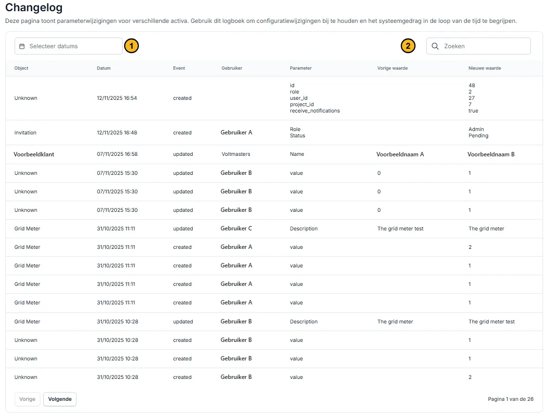Click Voorbeeldnaam B new value
Image resolution: width=546 pixels, height=414 pixels.
click(x=491, y=154)
